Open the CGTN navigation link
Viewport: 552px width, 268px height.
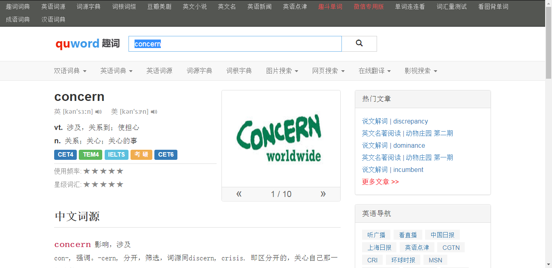pyautogui.click(x=451, y=247)
